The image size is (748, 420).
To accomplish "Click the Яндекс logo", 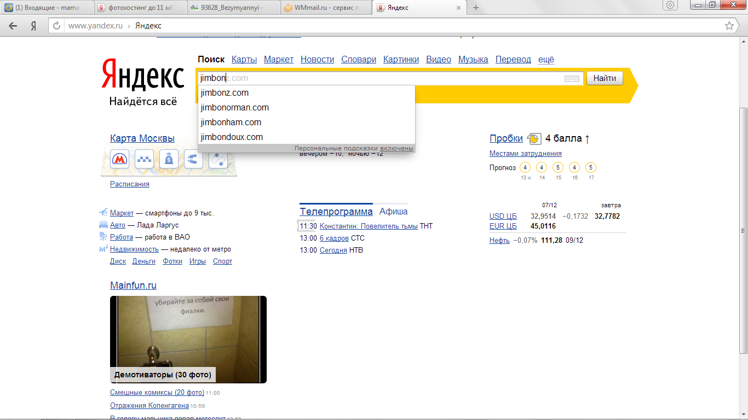I will [x=142, y=74].
